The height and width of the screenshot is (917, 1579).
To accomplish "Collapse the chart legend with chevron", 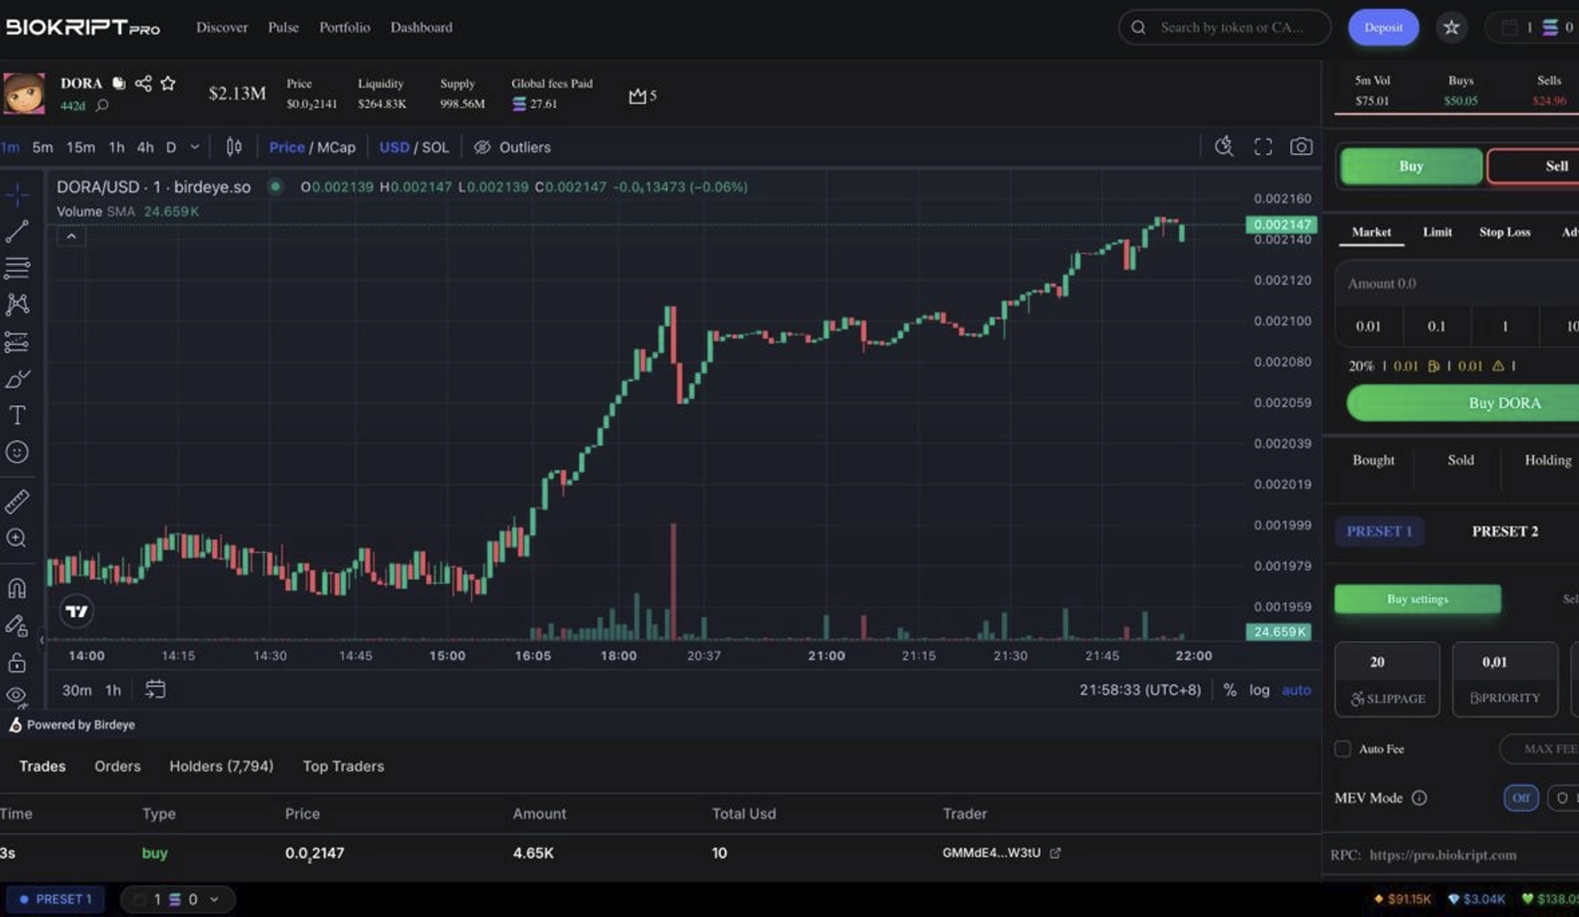I will click(71, 237).
